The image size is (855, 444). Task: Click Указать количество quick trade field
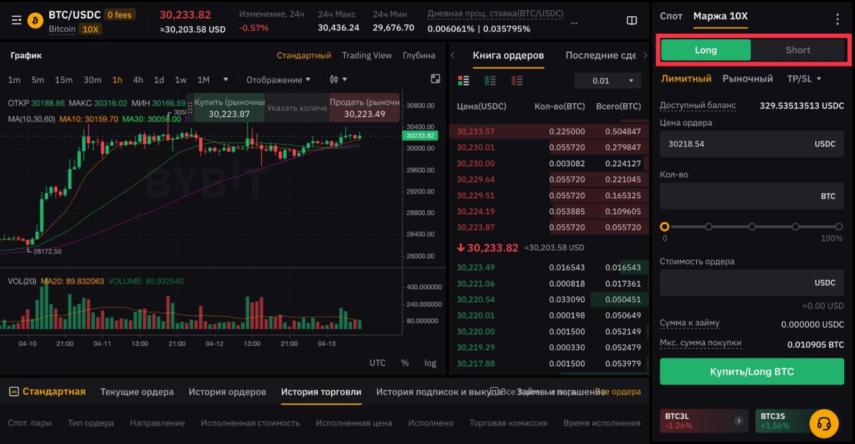tap(297, 108)
